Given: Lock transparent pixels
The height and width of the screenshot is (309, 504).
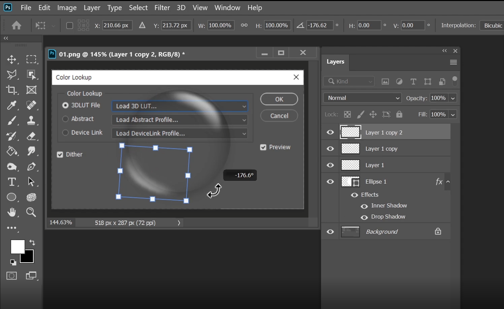Looking at the screenshot, I should point(347,114).
